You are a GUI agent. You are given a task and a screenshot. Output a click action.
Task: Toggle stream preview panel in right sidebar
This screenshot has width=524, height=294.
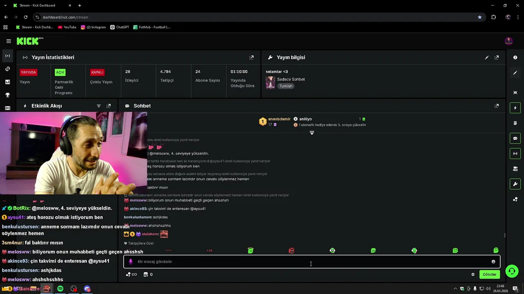click(x=515, y=93)
